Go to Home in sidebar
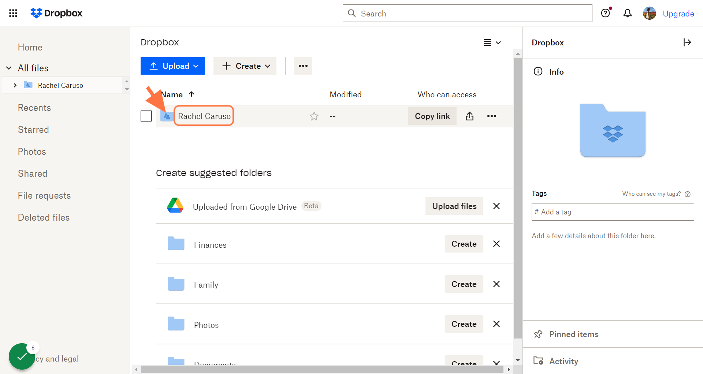 30,47
